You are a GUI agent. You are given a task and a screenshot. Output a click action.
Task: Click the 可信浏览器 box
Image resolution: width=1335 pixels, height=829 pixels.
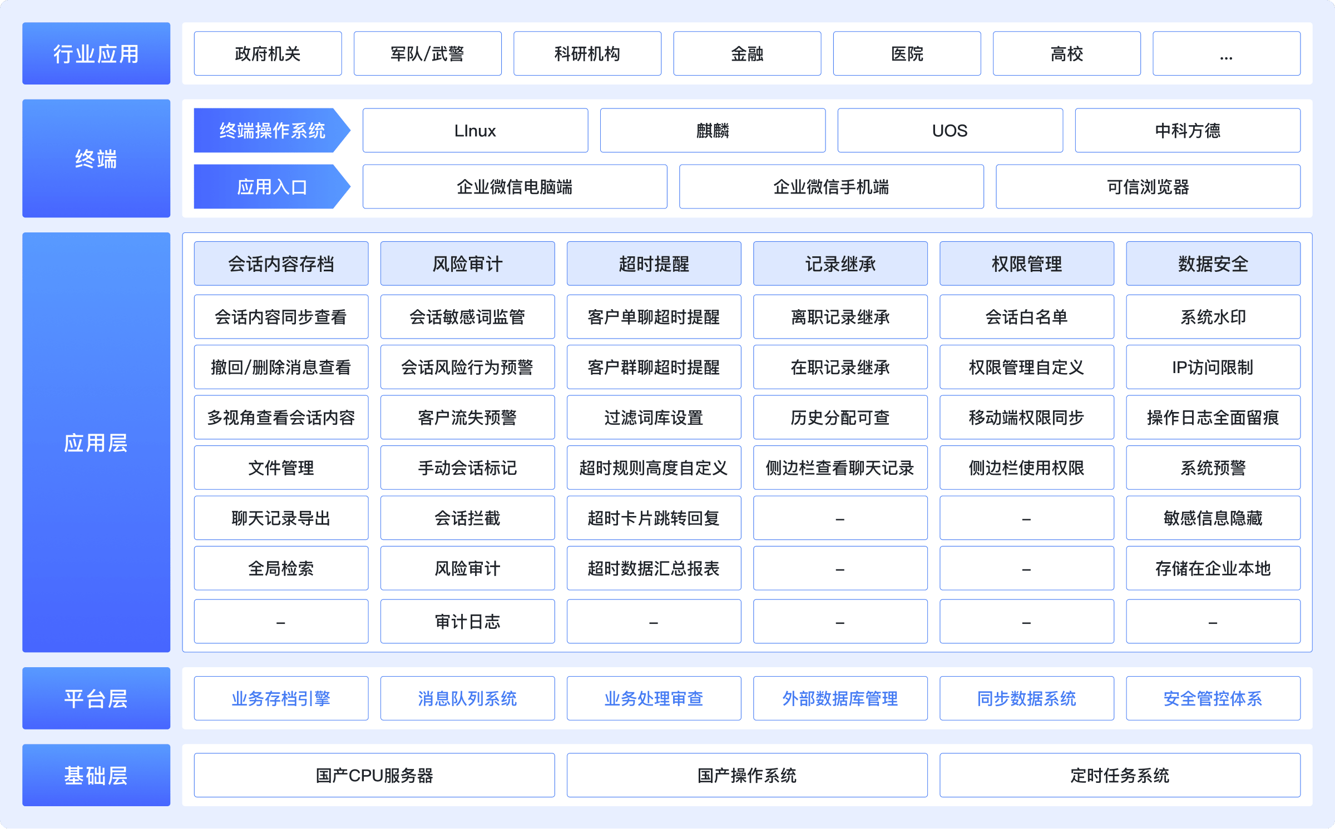[x=1148, y=187]
